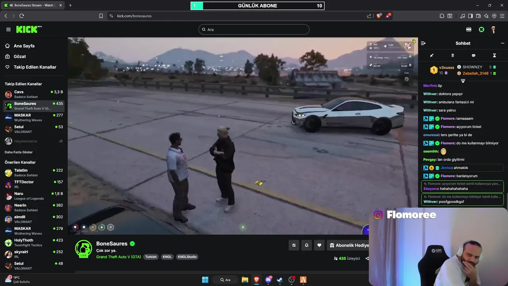Click the KNGL tag
This screenshot has width=508, height=286.
point(167,257)
